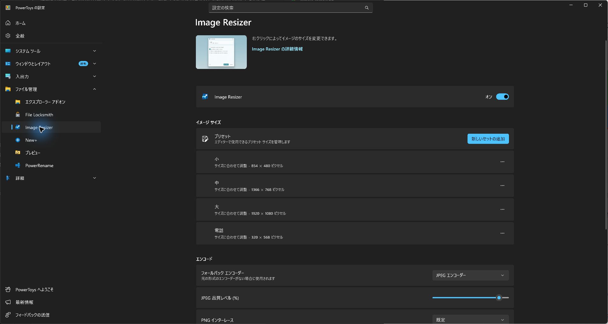Expand 詳細 section chevron

point(94,178)
